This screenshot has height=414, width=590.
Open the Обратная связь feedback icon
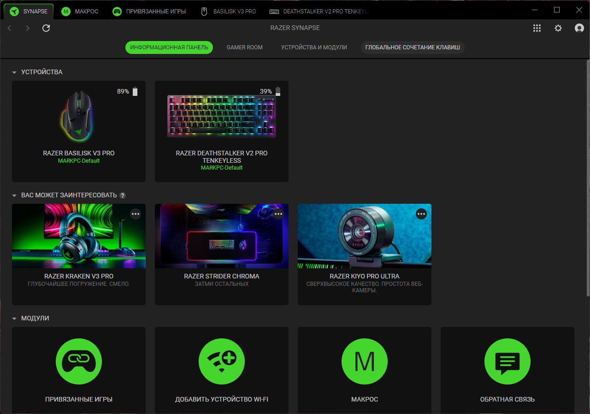click(507, 362)
